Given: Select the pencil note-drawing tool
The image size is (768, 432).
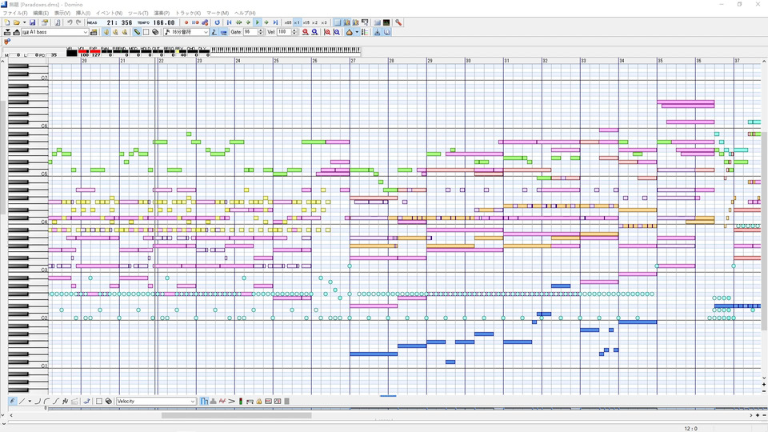Looking at the screenshot, I should click(x=137, y=32).
